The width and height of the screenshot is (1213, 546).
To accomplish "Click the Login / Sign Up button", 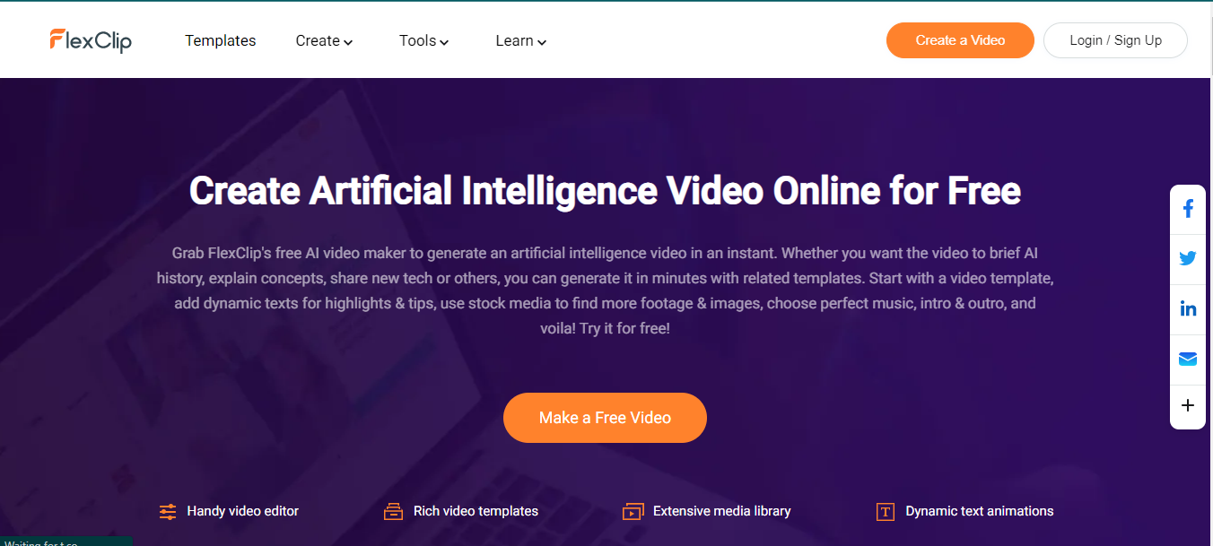I will [1115, 40].
